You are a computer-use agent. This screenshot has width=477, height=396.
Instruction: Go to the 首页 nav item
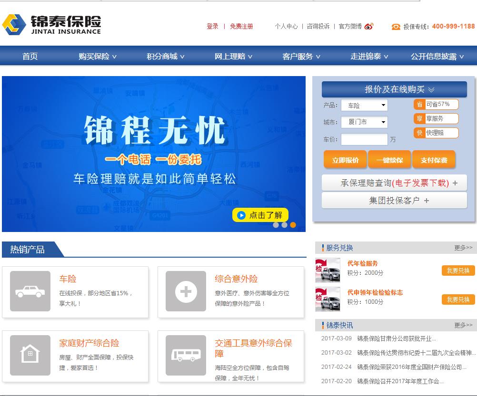(30, 56)
